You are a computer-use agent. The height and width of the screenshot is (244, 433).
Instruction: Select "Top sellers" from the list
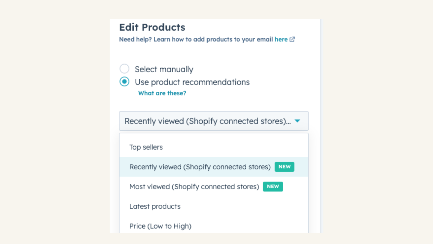146,147
